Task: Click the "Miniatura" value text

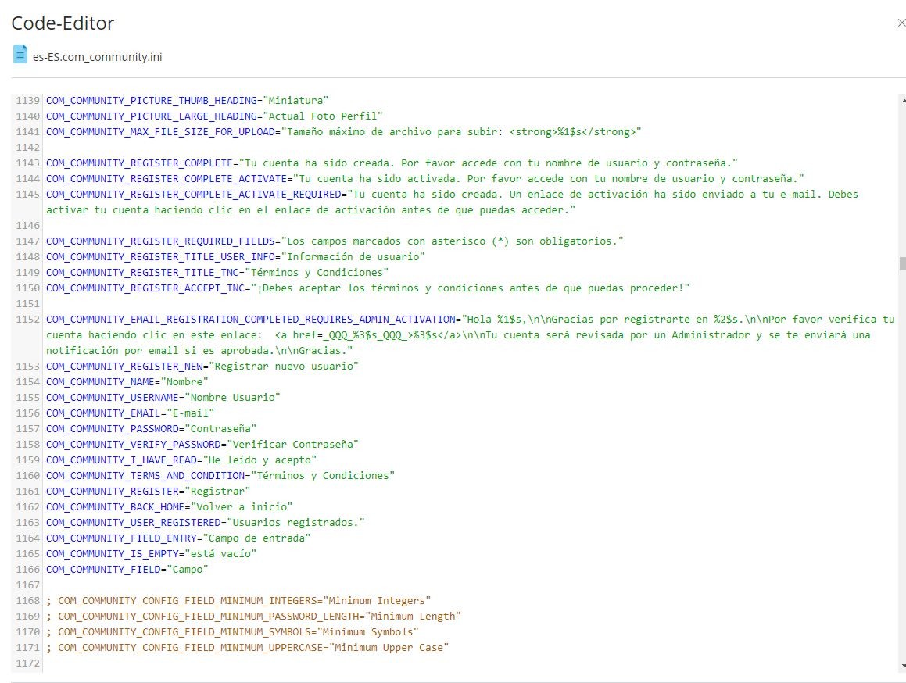Action: tap(297, 101)
